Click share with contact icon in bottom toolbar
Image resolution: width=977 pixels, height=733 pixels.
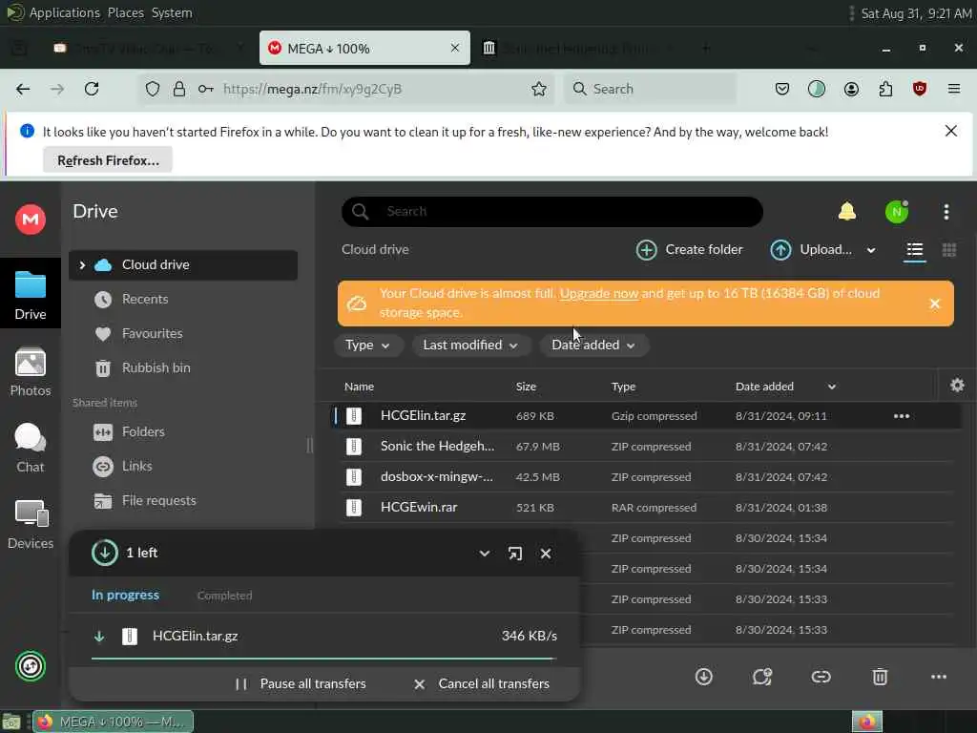pos(762,677)
